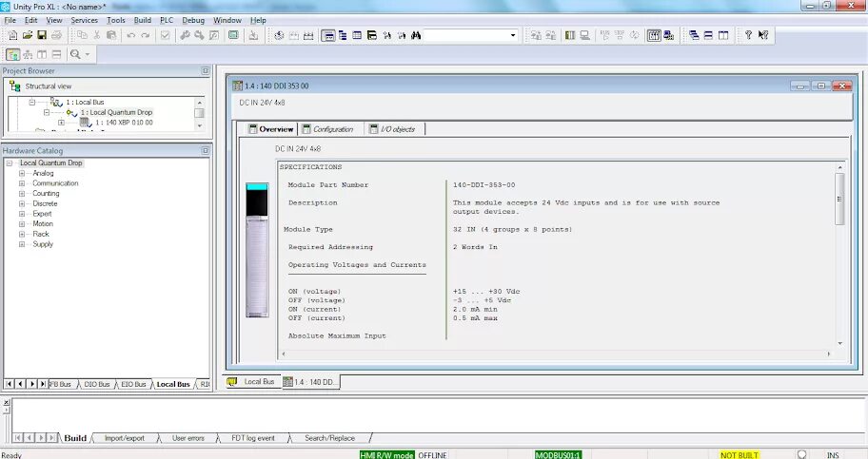Viewport: 868px width, 459px height.
Task: Open the PLC menu
Action: click(166, 20)
